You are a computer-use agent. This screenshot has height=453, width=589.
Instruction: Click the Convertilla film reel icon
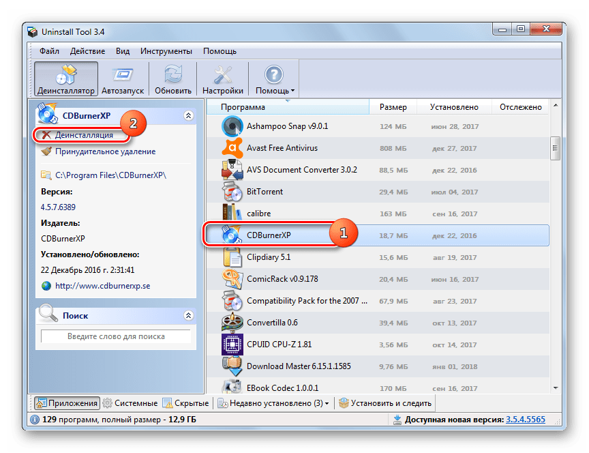click(232, 323)
